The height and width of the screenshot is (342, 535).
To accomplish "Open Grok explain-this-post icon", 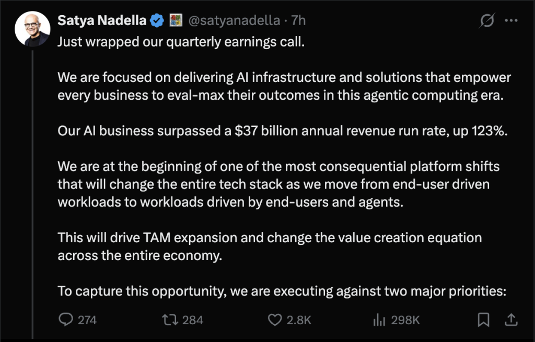I will click(487, 21).
